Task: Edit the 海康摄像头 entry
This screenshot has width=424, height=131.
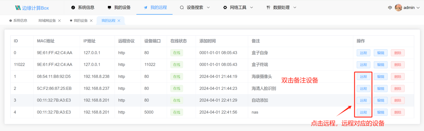Action: (x=381, y=77)
